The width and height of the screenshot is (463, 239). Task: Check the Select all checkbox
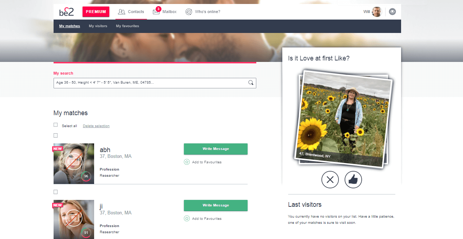tap(55, 125)
